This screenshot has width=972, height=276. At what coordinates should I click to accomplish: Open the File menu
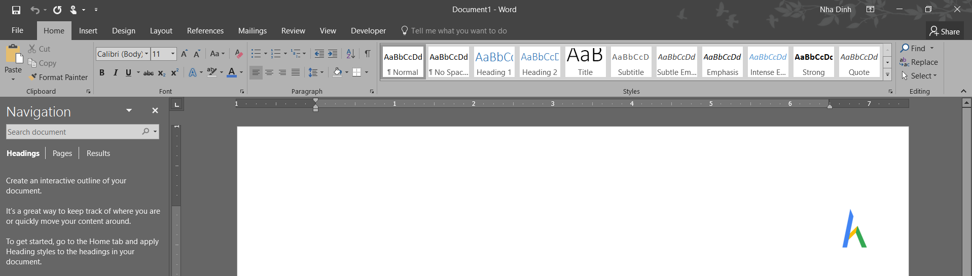click(x=17, y=30)
